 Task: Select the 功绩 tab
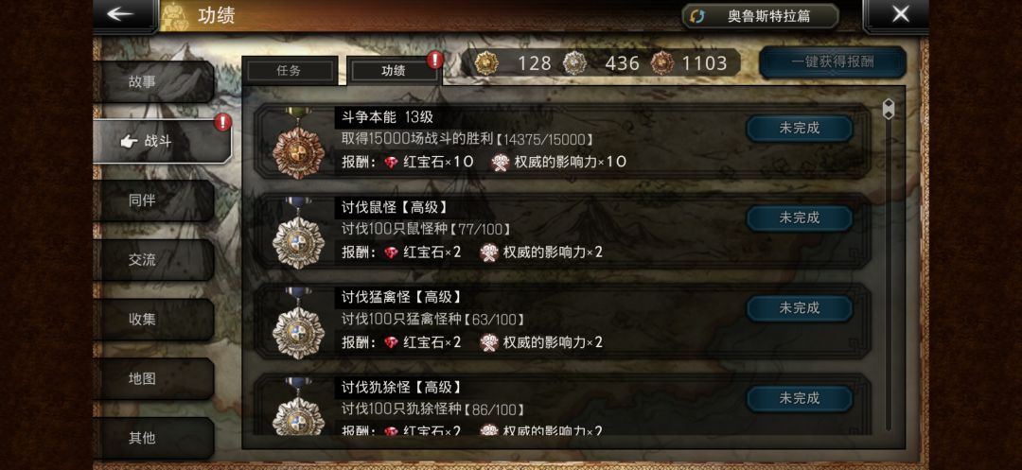click(393, 71)
